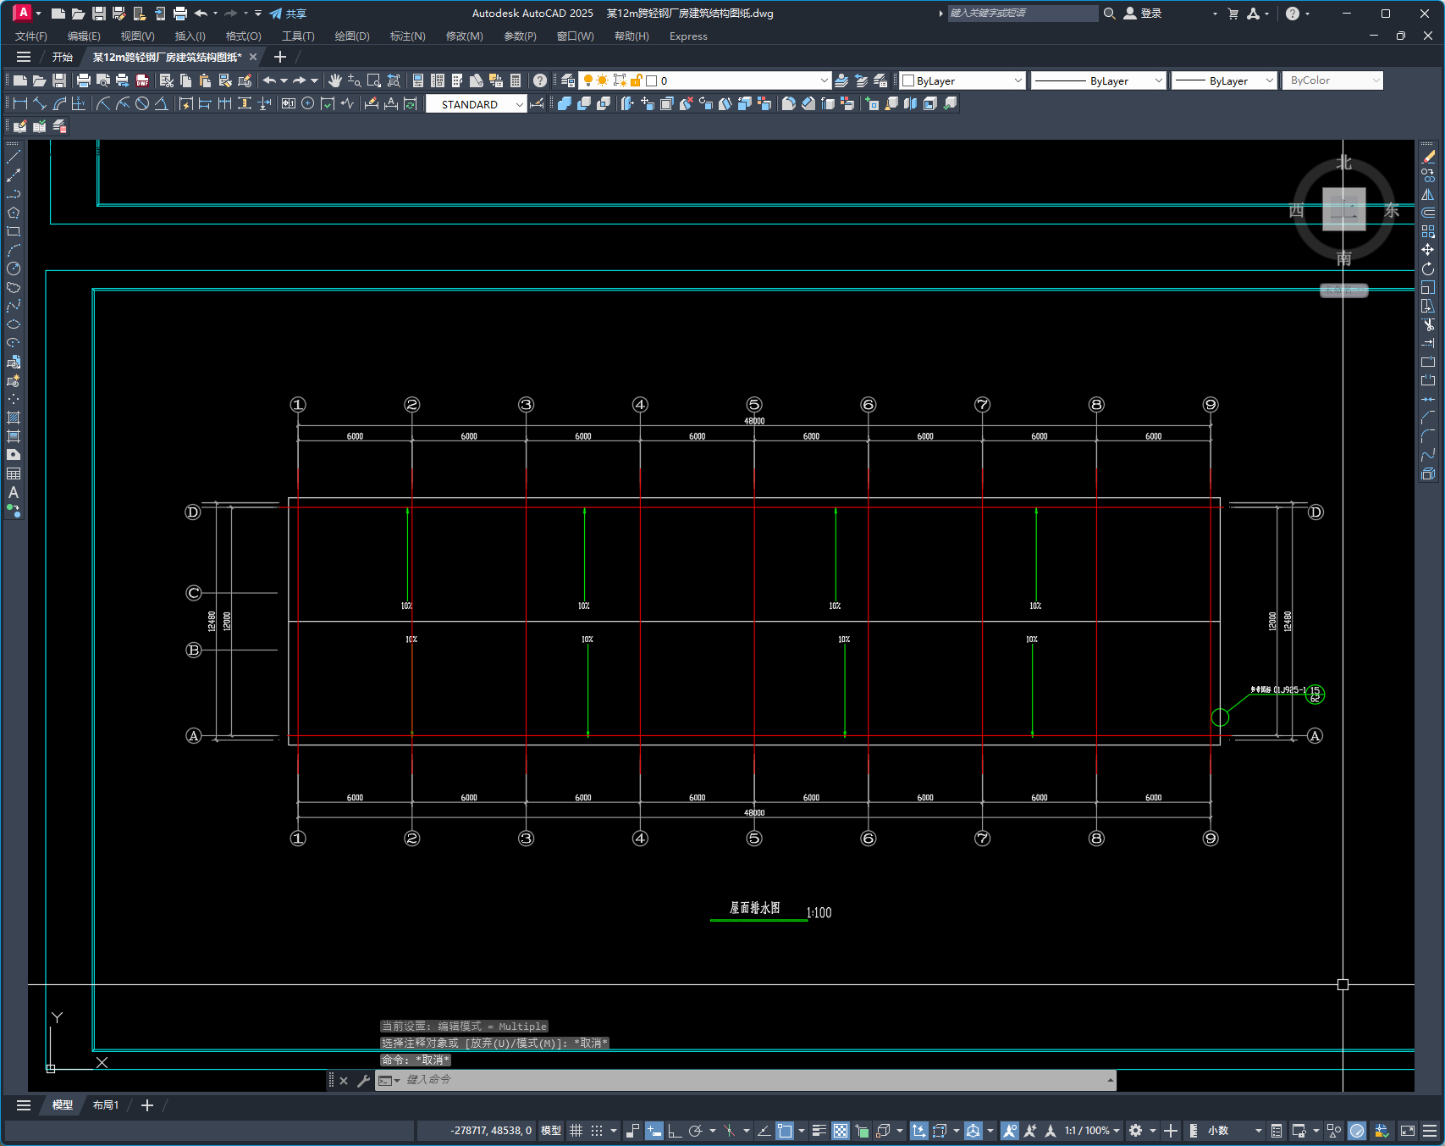Image resolution: width=1445 pixels, height=1146 pixels.
Task: Switch to the 开始 tab
Action: 63,57
